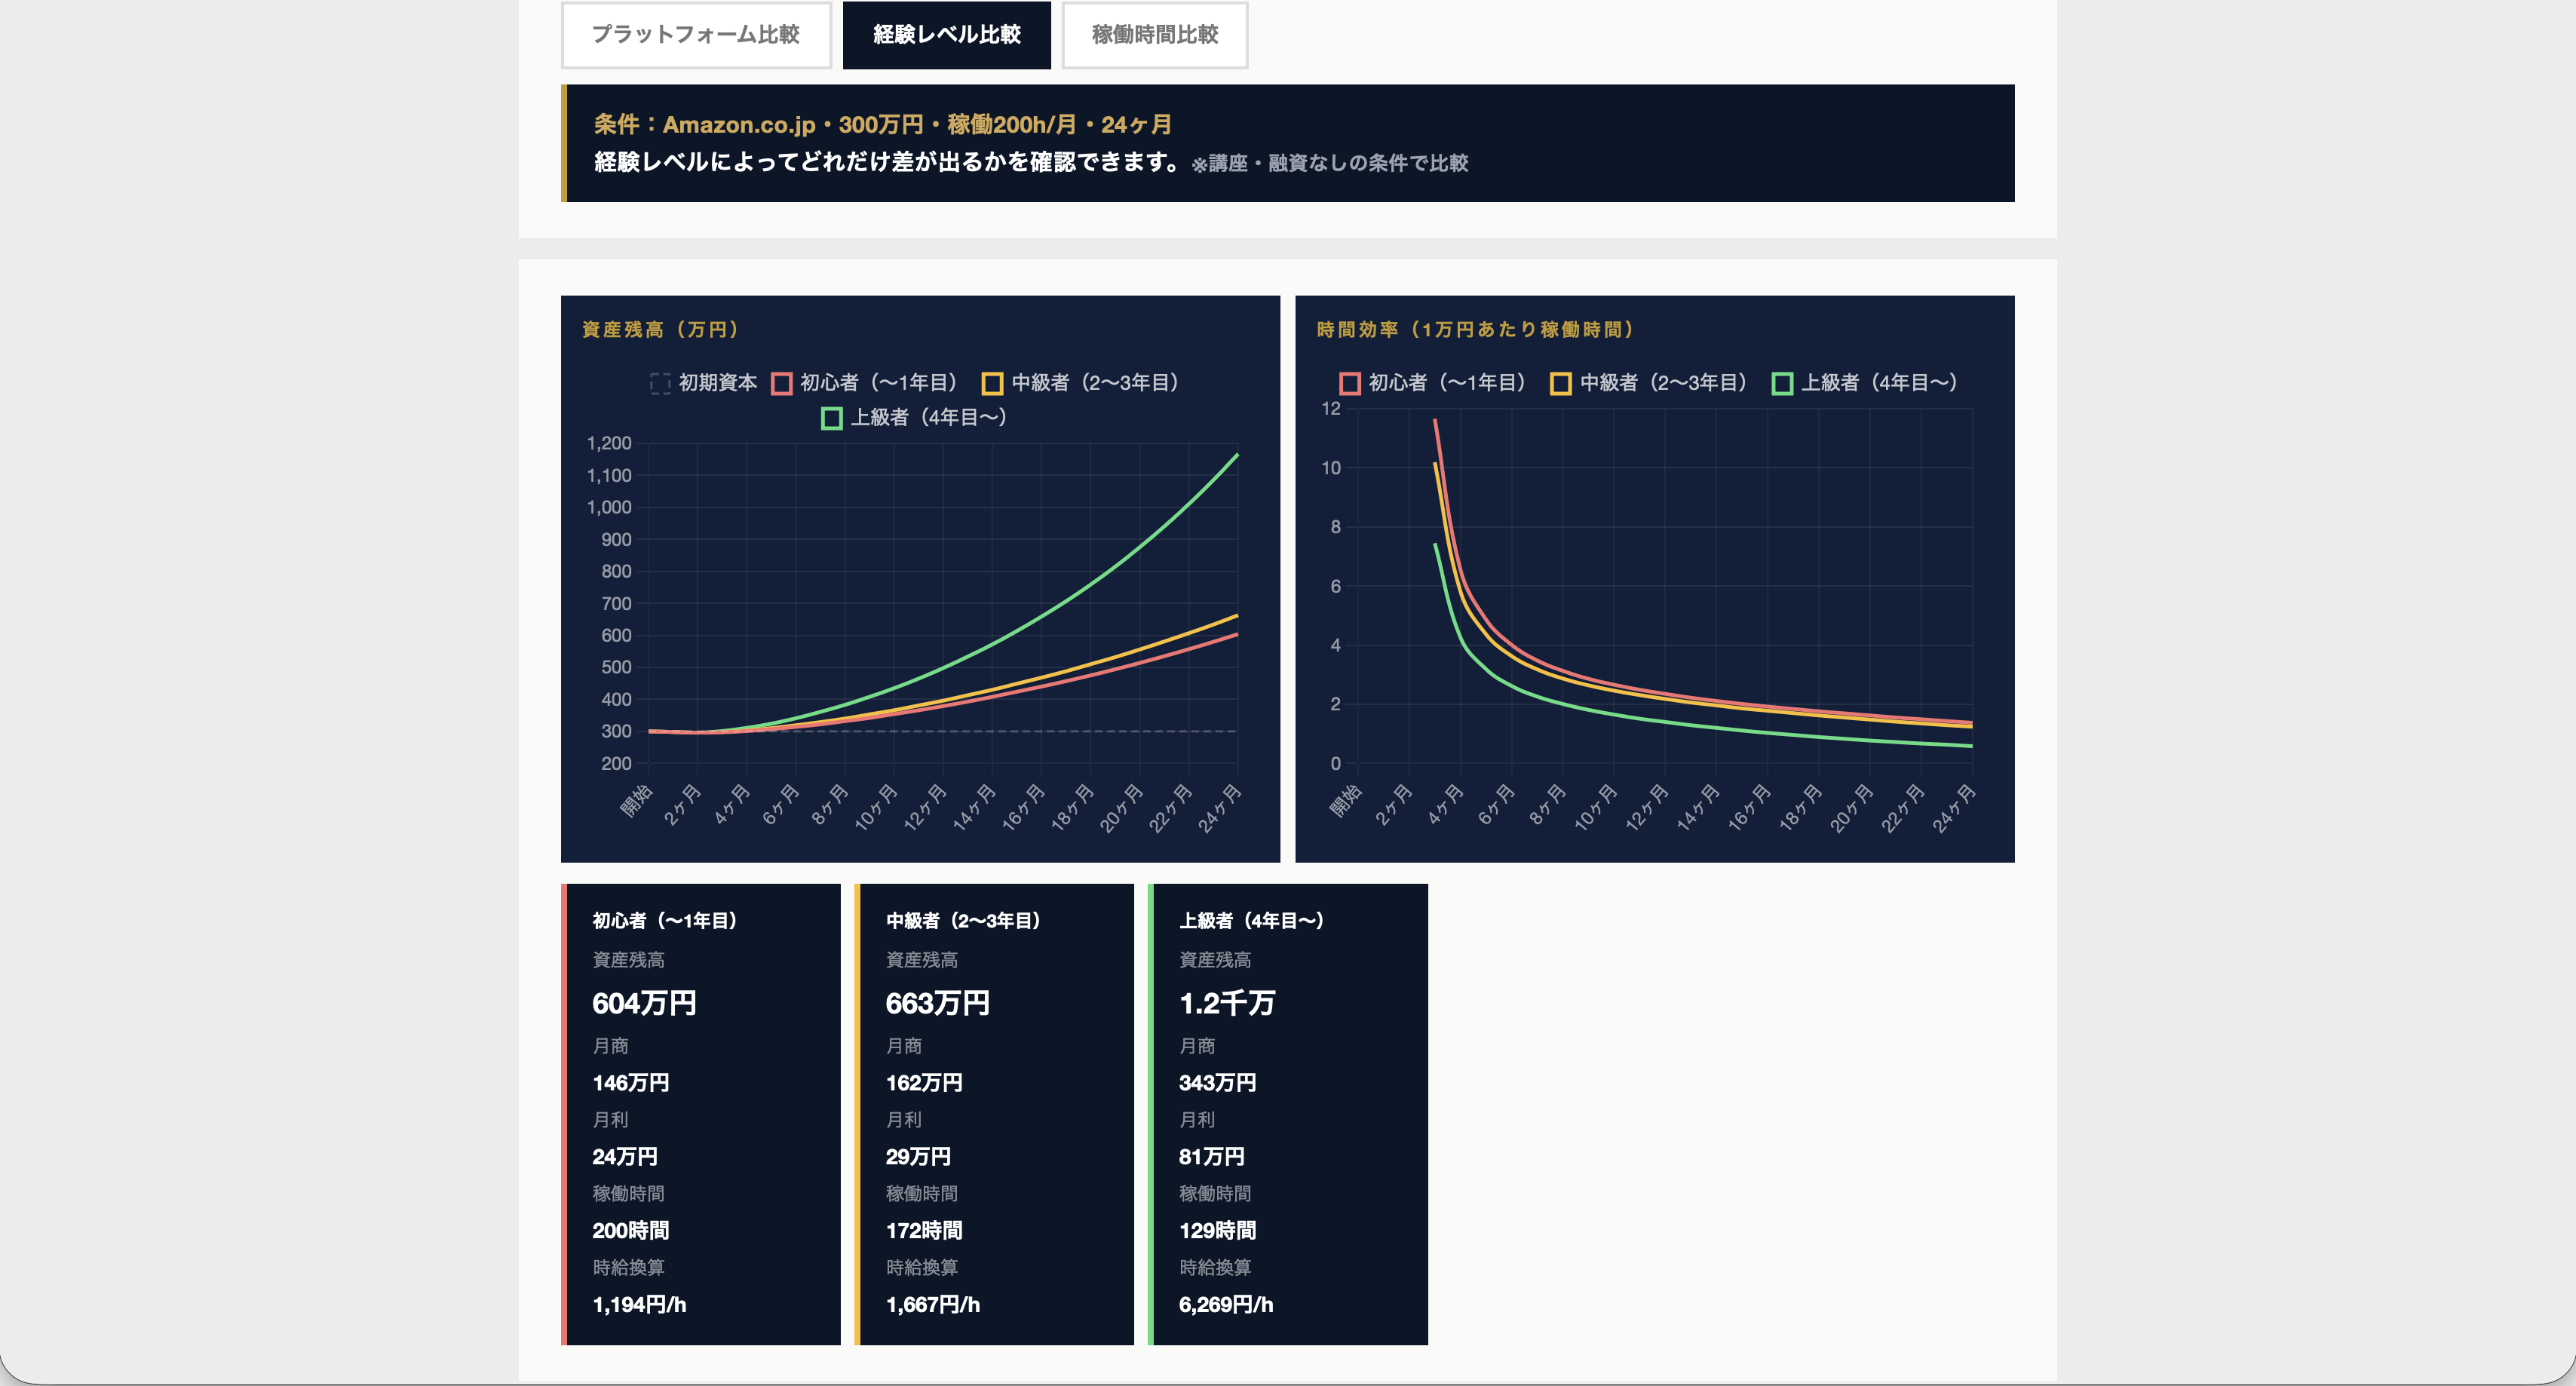Open the 稼働時間比較 tab
Screen dimensions: 2576x1386
[1154, 35]
